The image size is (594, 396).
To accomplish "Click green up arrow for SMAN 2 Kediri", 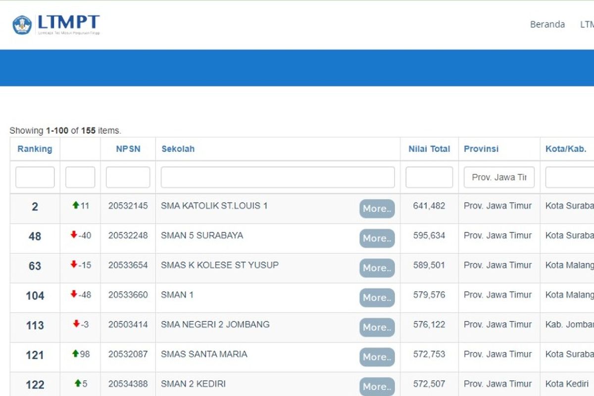I will pos(78,383).
